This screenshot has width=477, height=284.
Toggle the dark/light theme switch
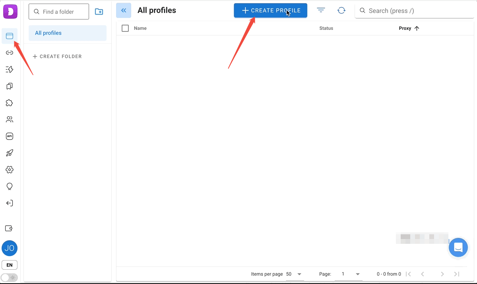tap(9, 277)
